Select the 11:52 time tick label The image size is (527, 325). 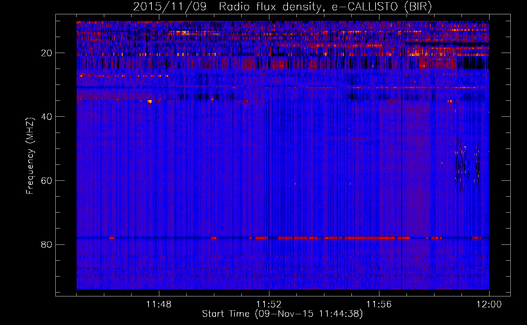click(x=269, y=305)
